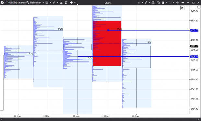Image resolution: width=201 pixels, height=121 pixels.
Task: Click the bottom horizontal scrollbar
Action: click(100, 119)
